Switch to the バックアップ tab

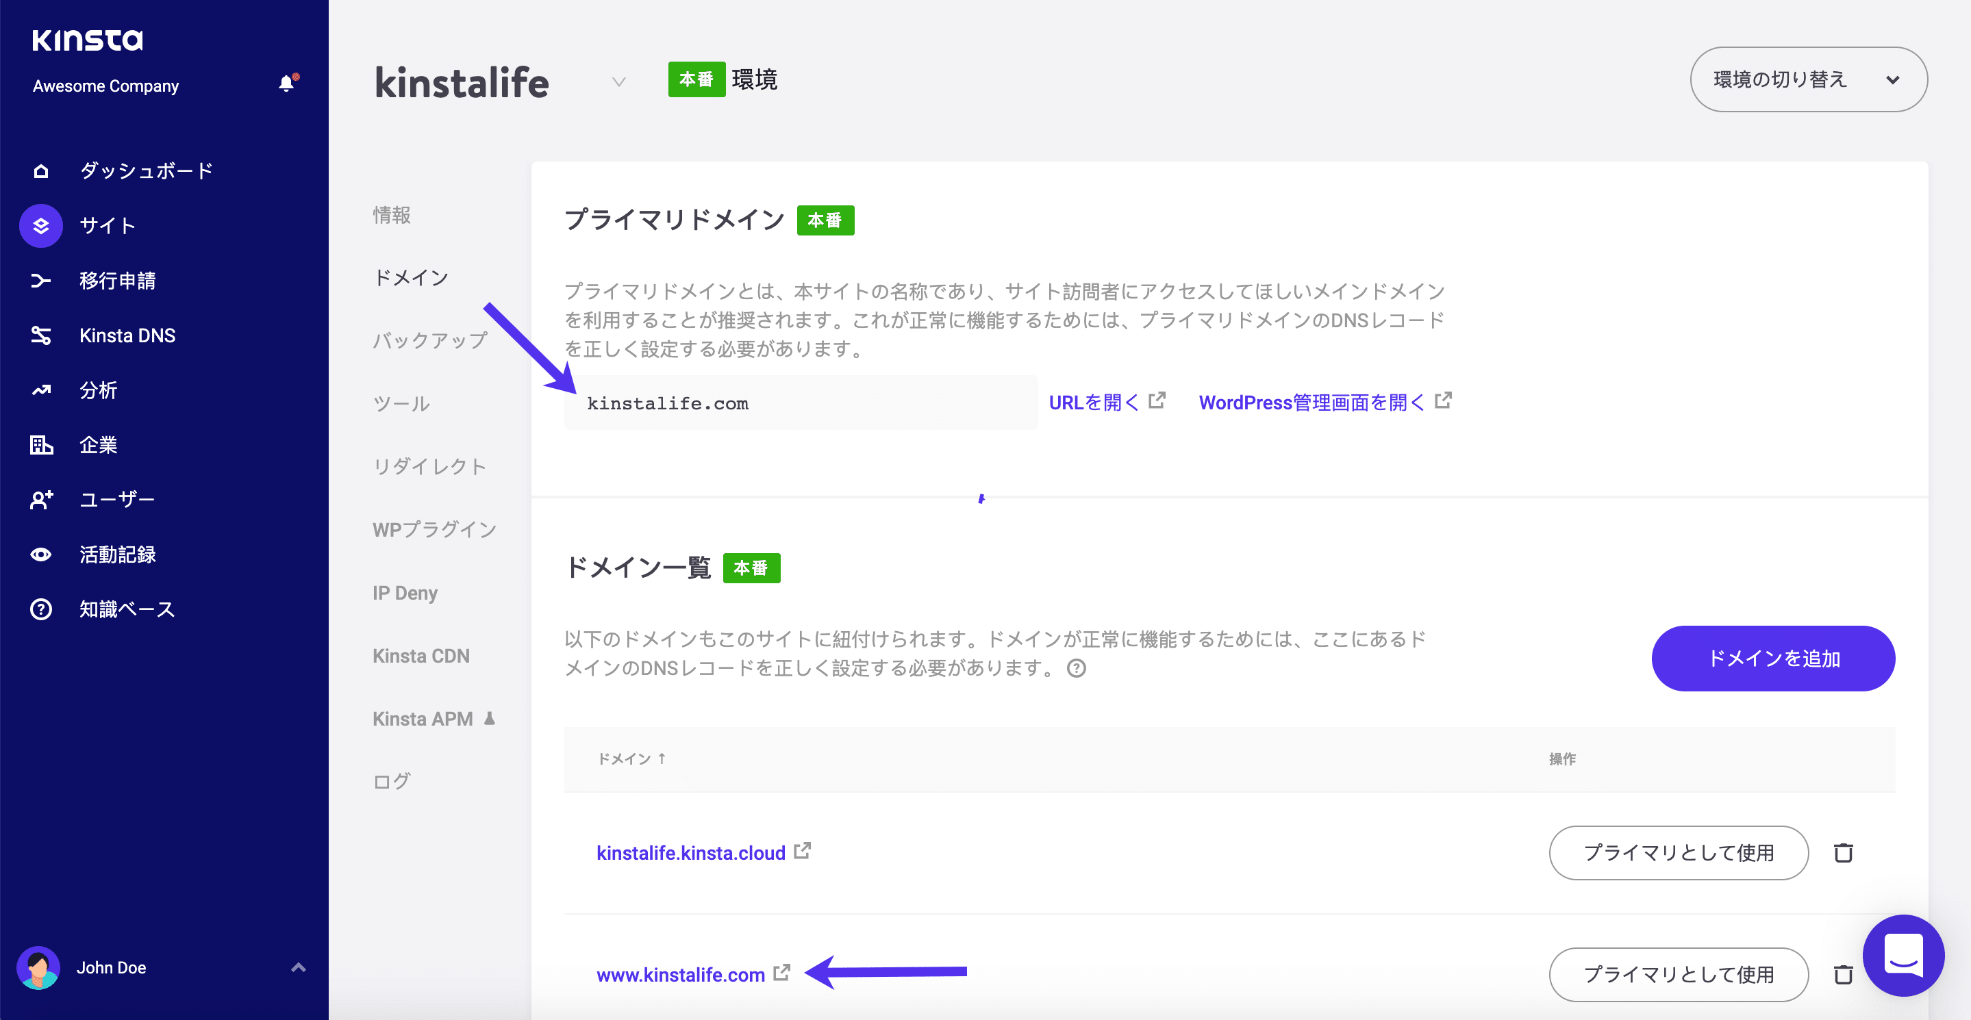click(430, 340)
